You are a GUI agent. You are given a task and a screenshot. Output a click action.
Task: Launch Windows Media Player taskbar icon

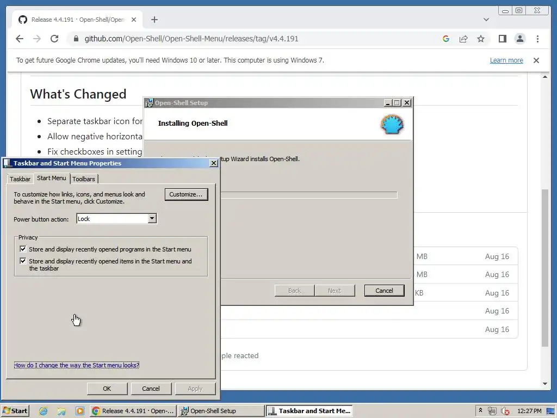click(x=79, y=411)
